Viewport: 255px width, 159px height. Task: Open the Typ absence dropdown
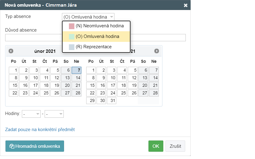point(88,17)
